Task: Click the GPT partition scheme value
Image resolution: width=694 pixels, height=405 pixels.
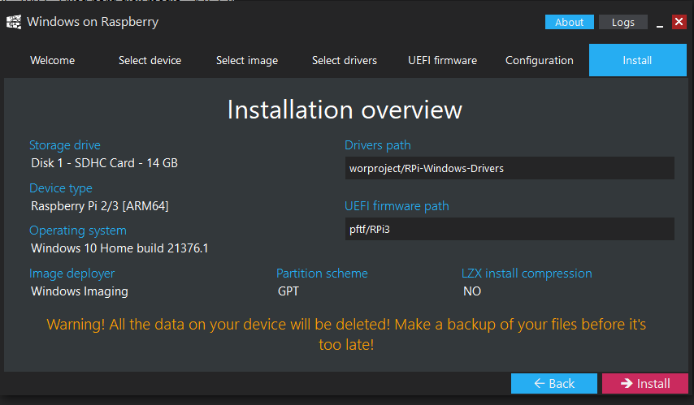Action: point(288,291)
